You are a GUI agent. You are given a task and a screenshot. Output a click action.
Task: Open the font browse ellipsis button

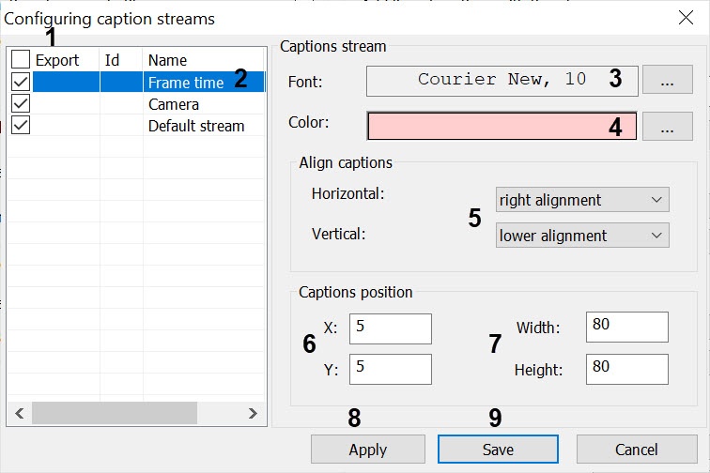click(x=668, y=81)
